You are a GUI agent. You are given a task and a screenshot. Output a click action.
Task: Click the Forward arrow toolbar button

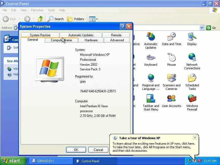click(27, 19)
